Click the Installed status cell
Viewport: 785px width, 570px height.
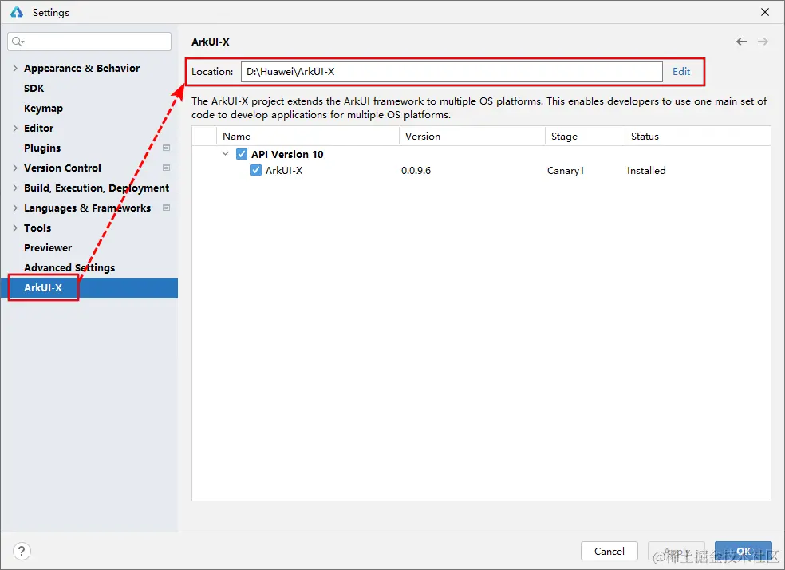point(646,171)
